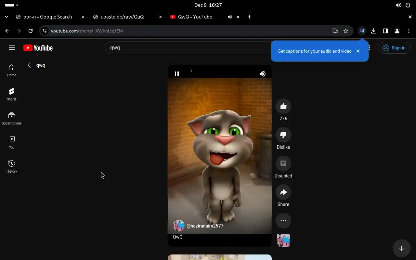Focus the YouTube search box
The image size is (416, 260).
click(x=188, y=48)
